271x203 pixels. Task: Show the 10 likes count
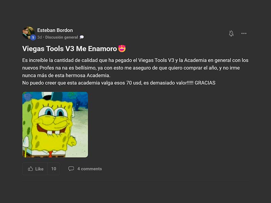54,169
